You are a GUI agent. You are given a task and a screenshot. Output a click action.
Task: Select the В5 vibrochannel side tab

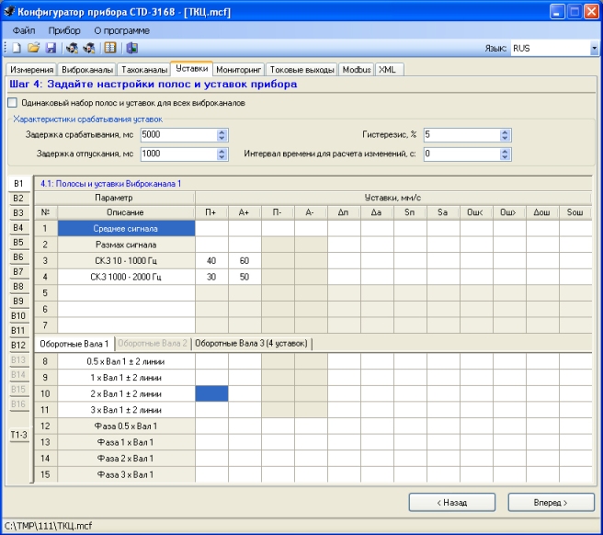pos(17,243)
